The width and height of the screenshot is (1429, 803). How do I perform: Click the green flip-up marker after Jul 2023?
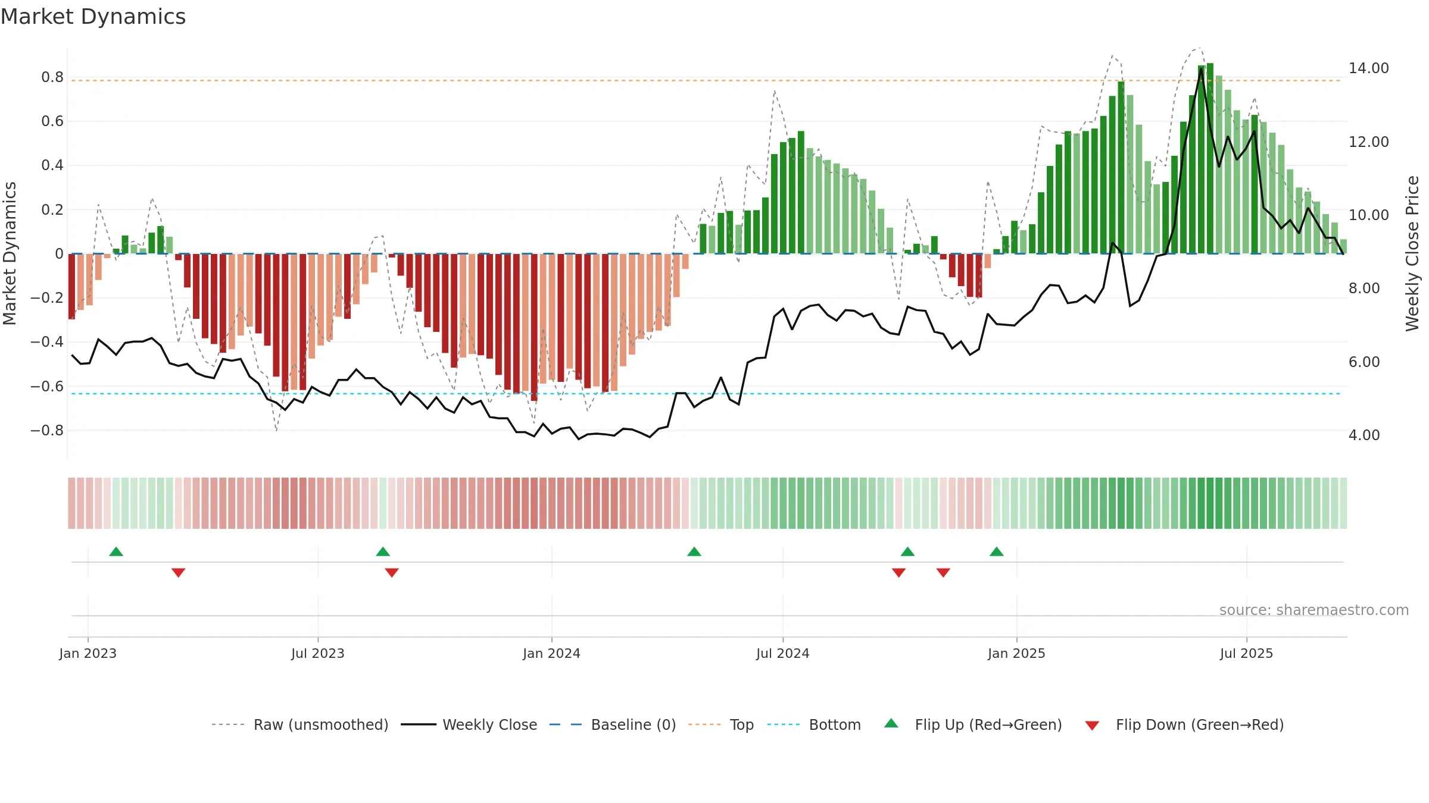tap(383, 551)
